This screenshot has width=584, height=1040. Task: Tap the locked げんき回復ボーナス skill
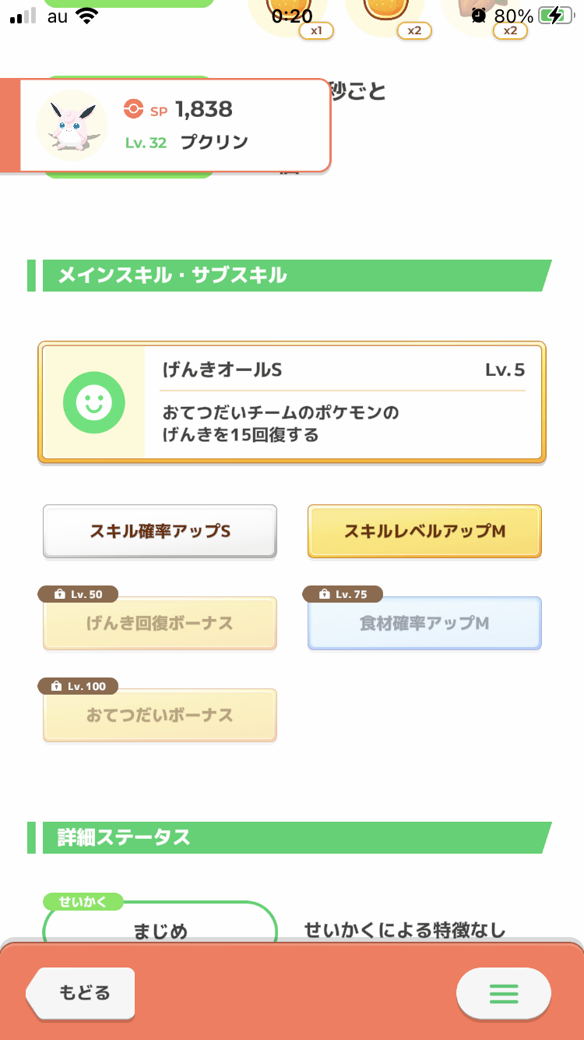[x=160, y=624]
